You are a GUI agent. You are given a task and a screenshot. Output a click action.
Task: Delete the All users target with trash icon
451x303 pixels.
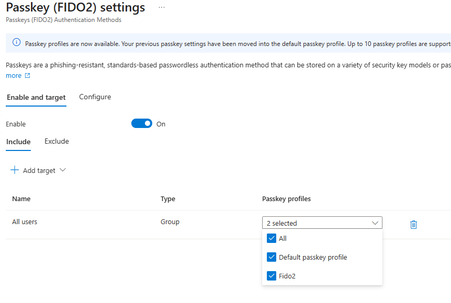point(413,224)
